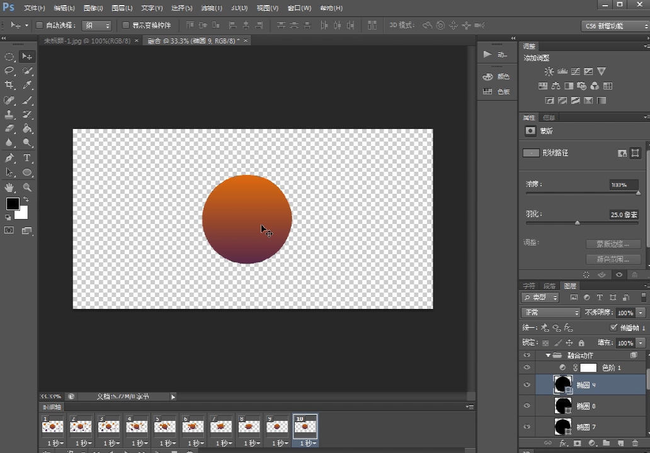Enable the 显示变换控件 checkbox
The width and height of the screenshot is (650, 453).
pos(126,25)
